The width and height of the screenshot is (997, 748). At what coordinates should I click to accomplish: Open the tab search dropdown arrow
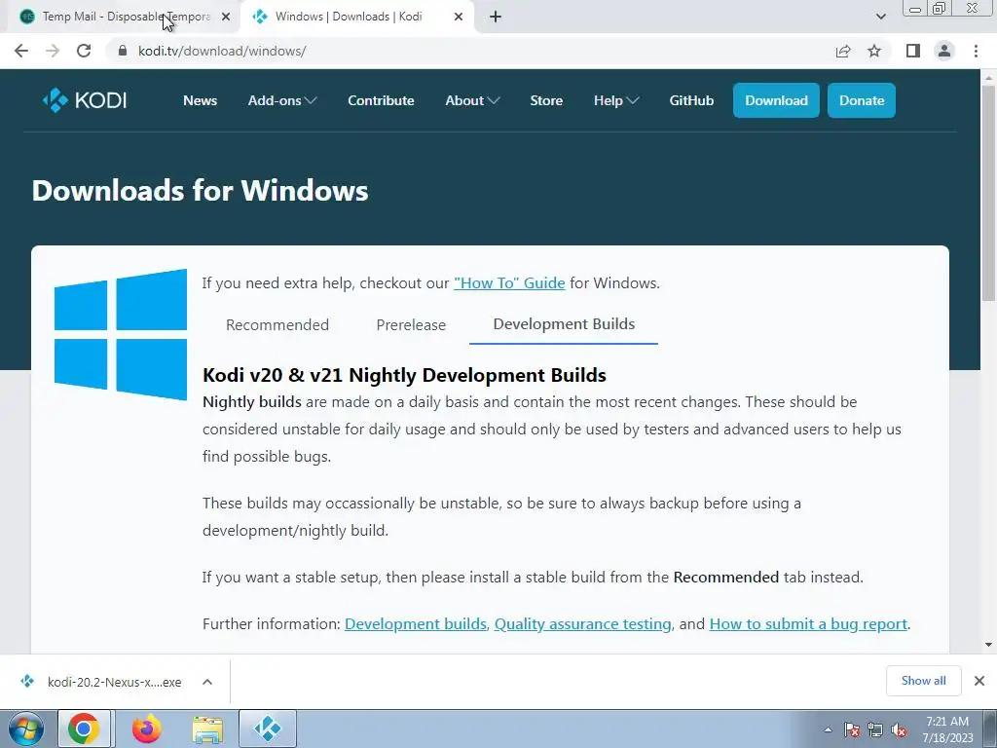click(x=880, y=17)
